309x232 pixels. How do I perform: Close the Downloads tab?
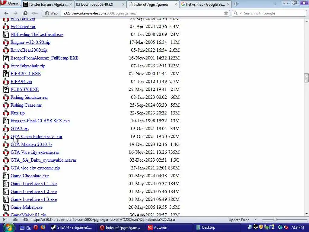(123, 4)
